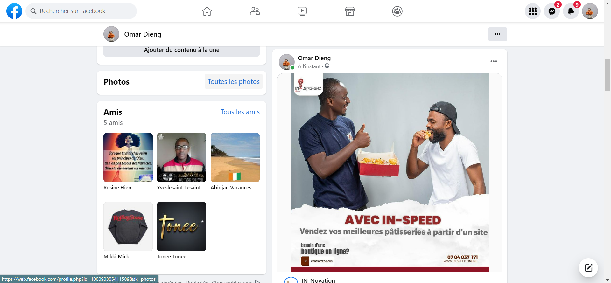
Task: Open the notifications bell
Action: click(x=571, y=11)
